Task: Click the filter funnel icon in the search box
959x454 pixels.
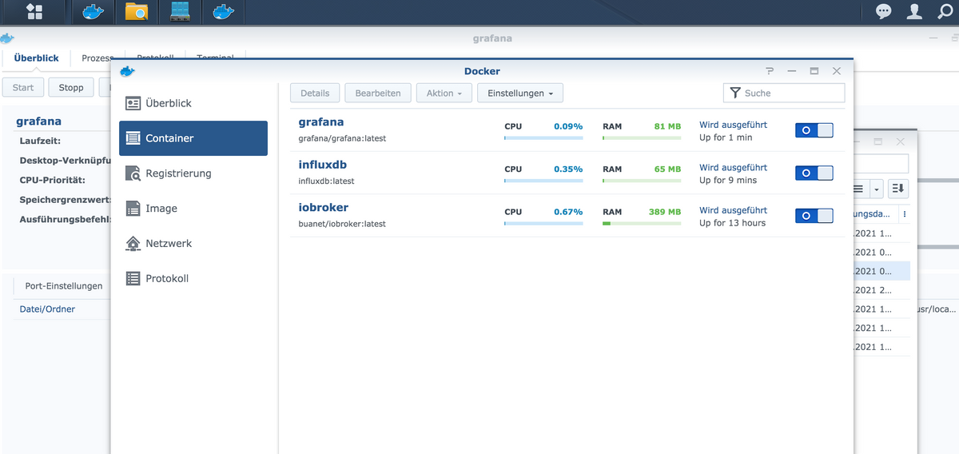Action: click(x=735, y=93)
